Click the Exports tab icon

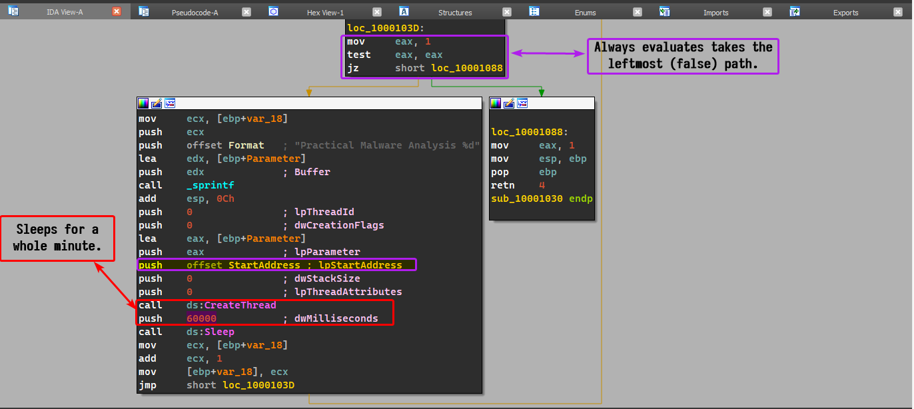tap(794, 11)
